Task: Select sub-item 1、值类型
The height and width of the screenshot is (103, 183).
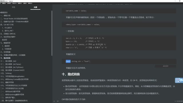Action: pyautogui.click(x=6, y=46)
